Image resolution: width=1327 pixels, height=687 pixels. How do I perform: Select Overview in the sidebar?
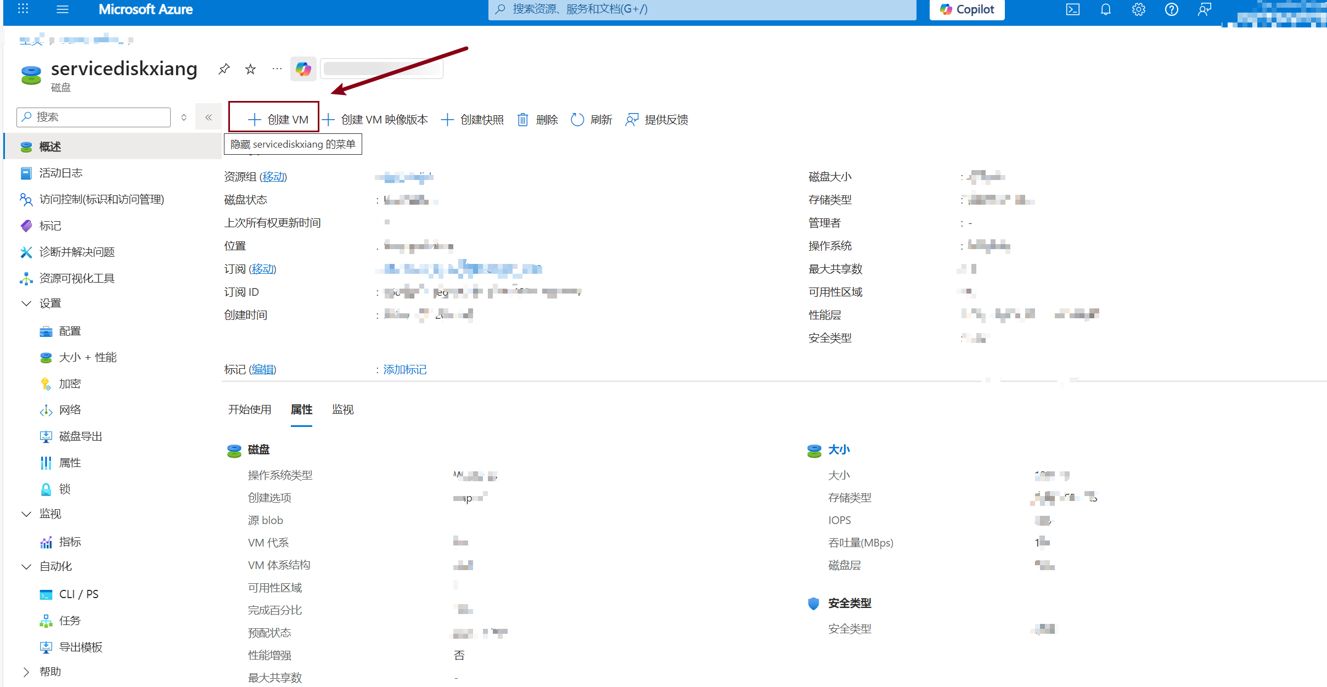[113, 147]
